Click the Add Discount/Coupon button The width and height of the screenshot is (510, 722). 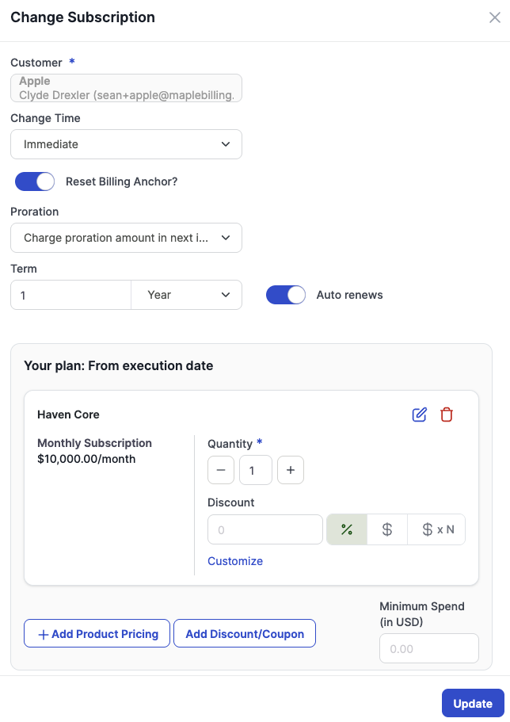(x=245, y=634)
